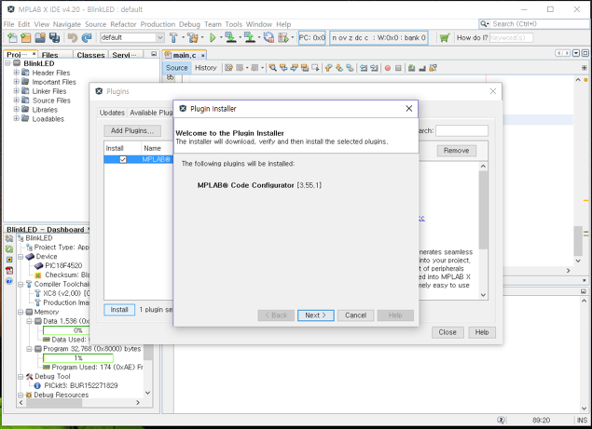Click Project Properties icon in Dashboard sidebar
The image size is (592, 429).
[x=9, y=238]
